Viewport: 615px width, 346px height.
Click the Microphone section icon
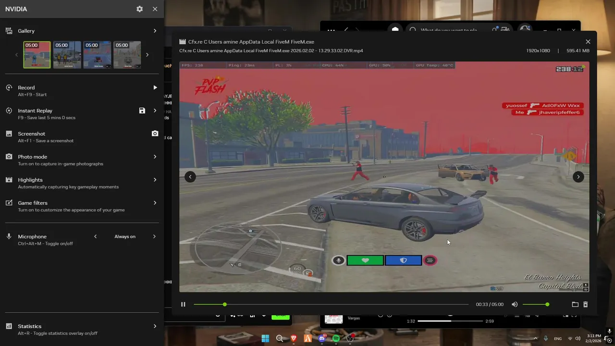[9, 236]
